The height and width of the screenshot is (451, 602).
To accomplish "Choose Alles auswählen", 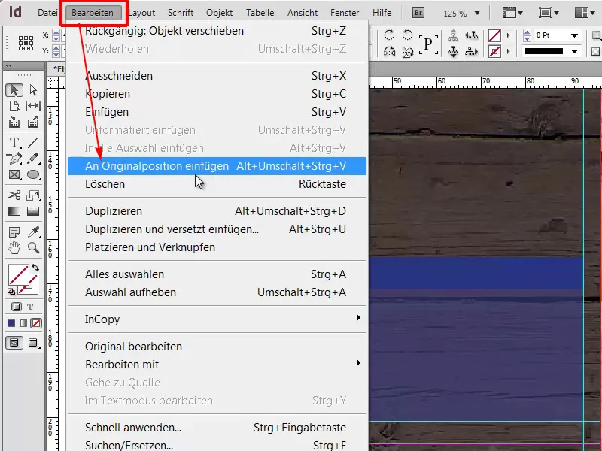I will (x=217, y=274).
